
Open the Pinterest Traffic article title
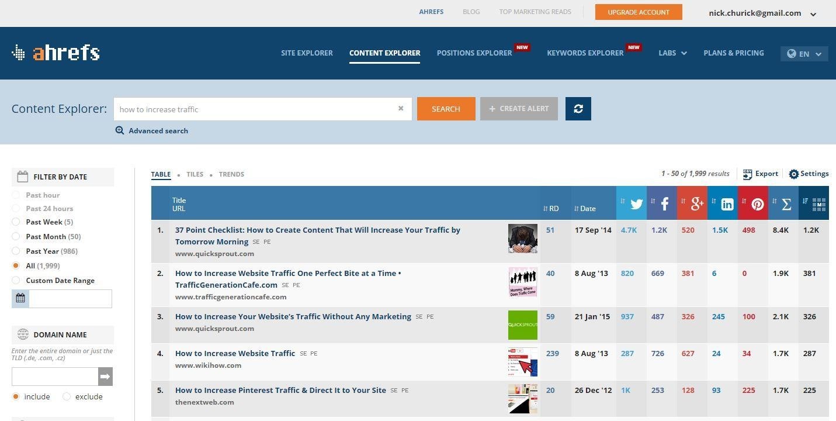pos(280,390)
